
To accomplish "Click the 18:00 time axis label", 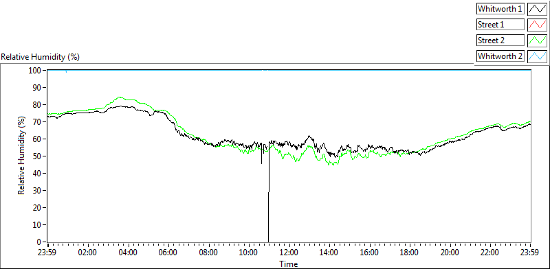I will pos(410,253).
